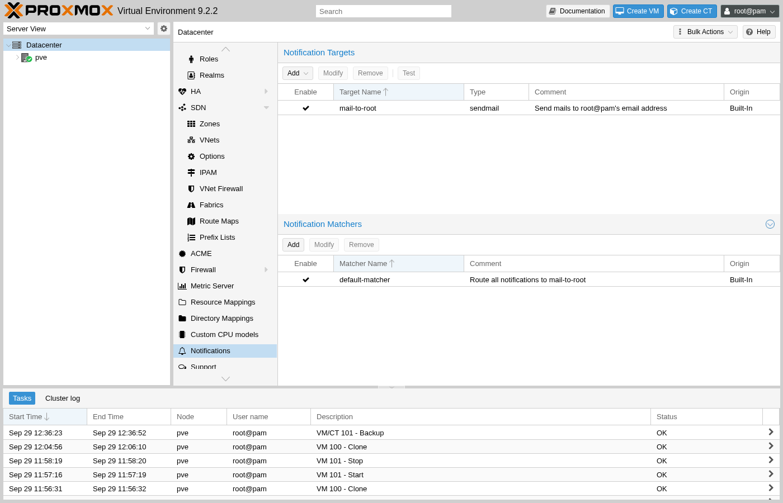Open the VNets icon
This screenshot has width=783, height=503.
191,140
